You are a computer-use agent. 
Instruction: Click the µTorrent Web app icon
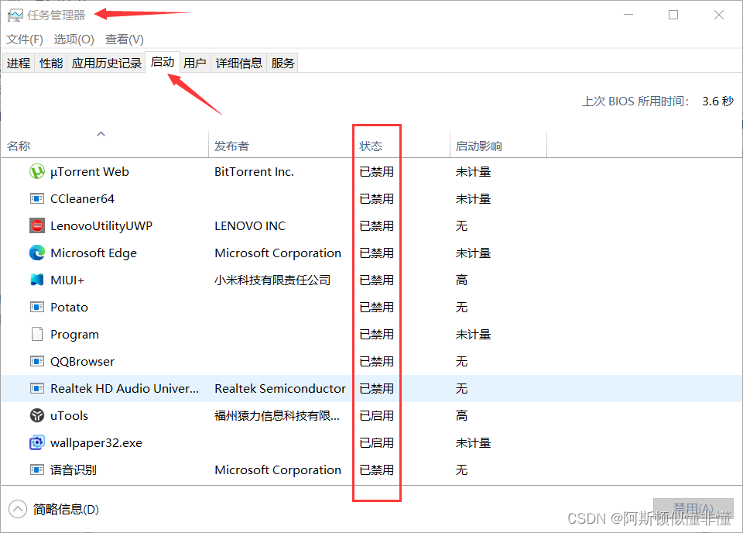point(37,172)
